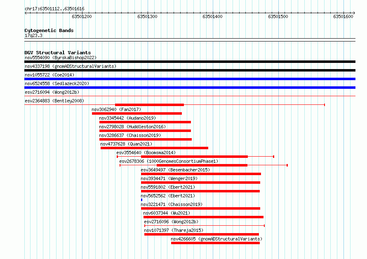
Task: Click the DGV Structural Variants track title
Action: [58, 53]
